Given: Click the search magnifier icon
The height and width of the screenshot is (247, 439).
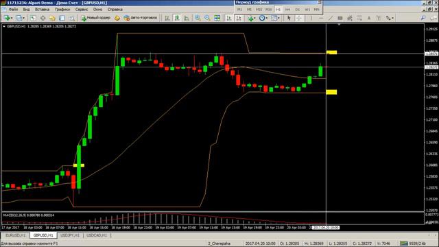Looking at the screenshot, I should (423, 18).
